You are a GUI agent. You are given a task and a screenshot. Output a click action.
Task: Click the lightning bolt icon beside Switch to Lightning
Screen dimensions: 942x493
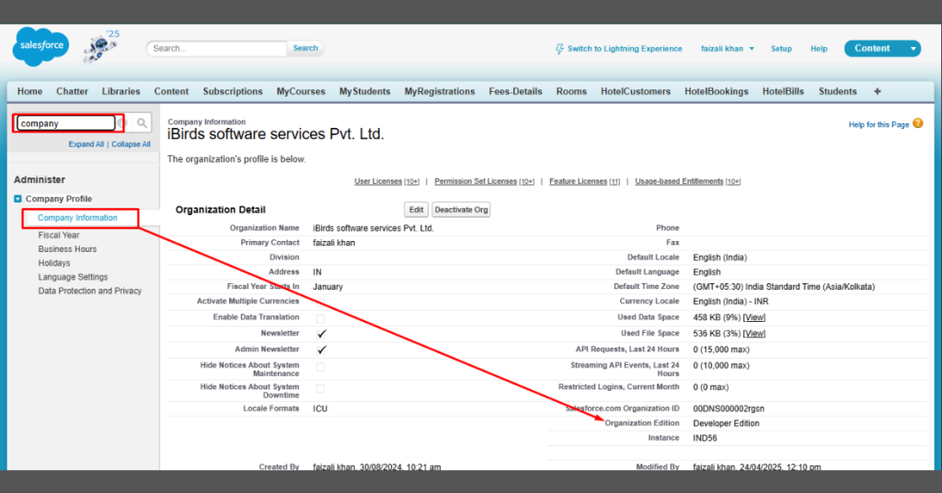tap(559, 49)
